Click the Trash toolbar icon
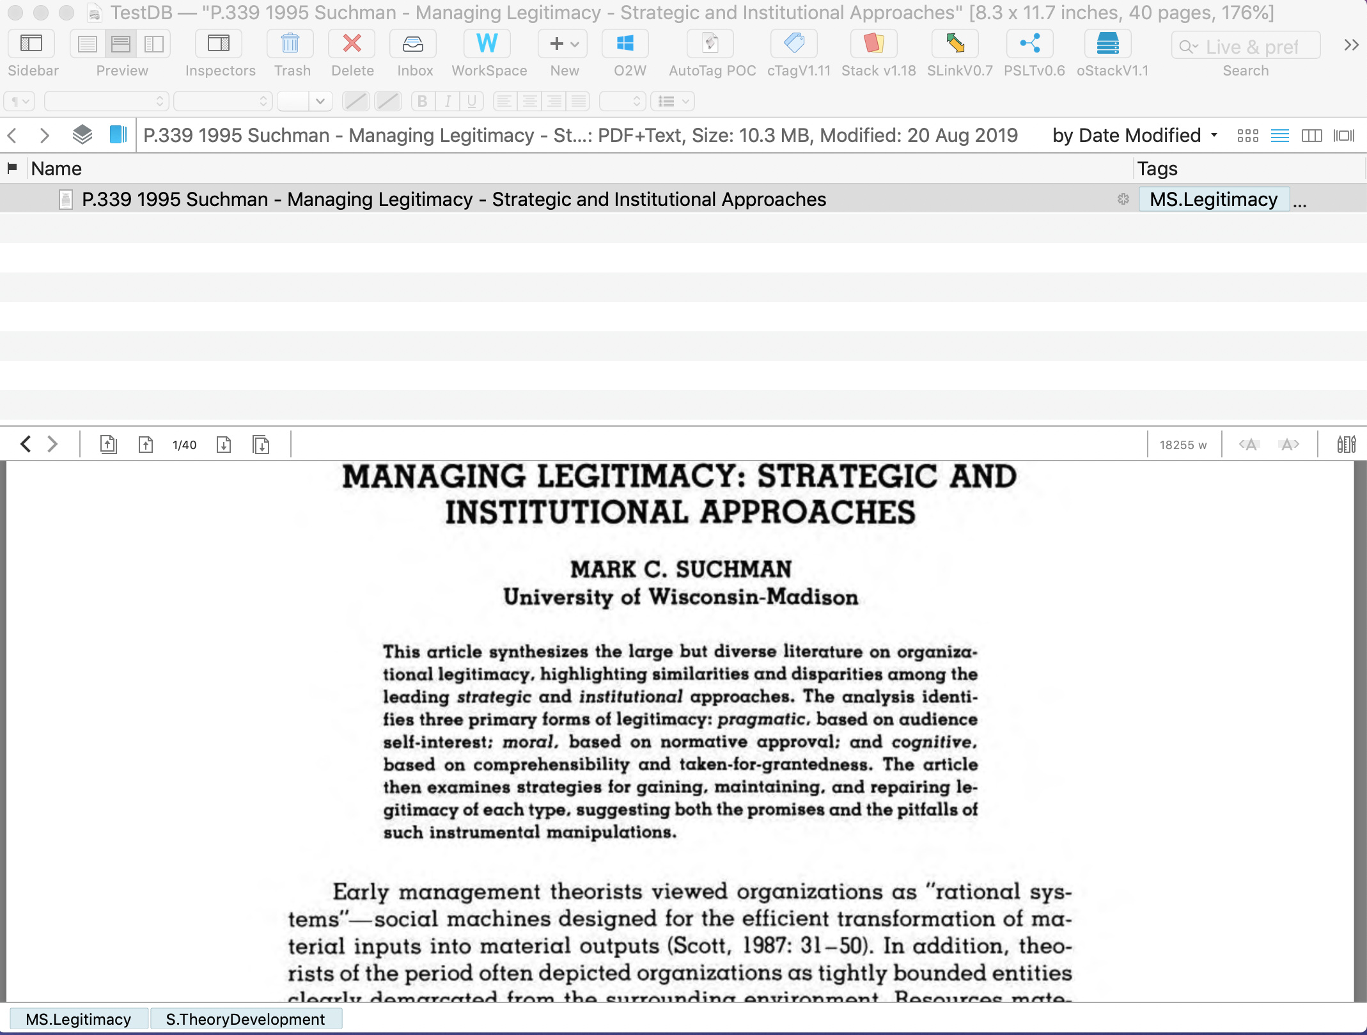 290,44
